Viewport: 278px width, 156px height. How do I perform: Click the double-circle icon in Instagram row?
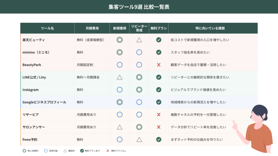coord(139,90)
